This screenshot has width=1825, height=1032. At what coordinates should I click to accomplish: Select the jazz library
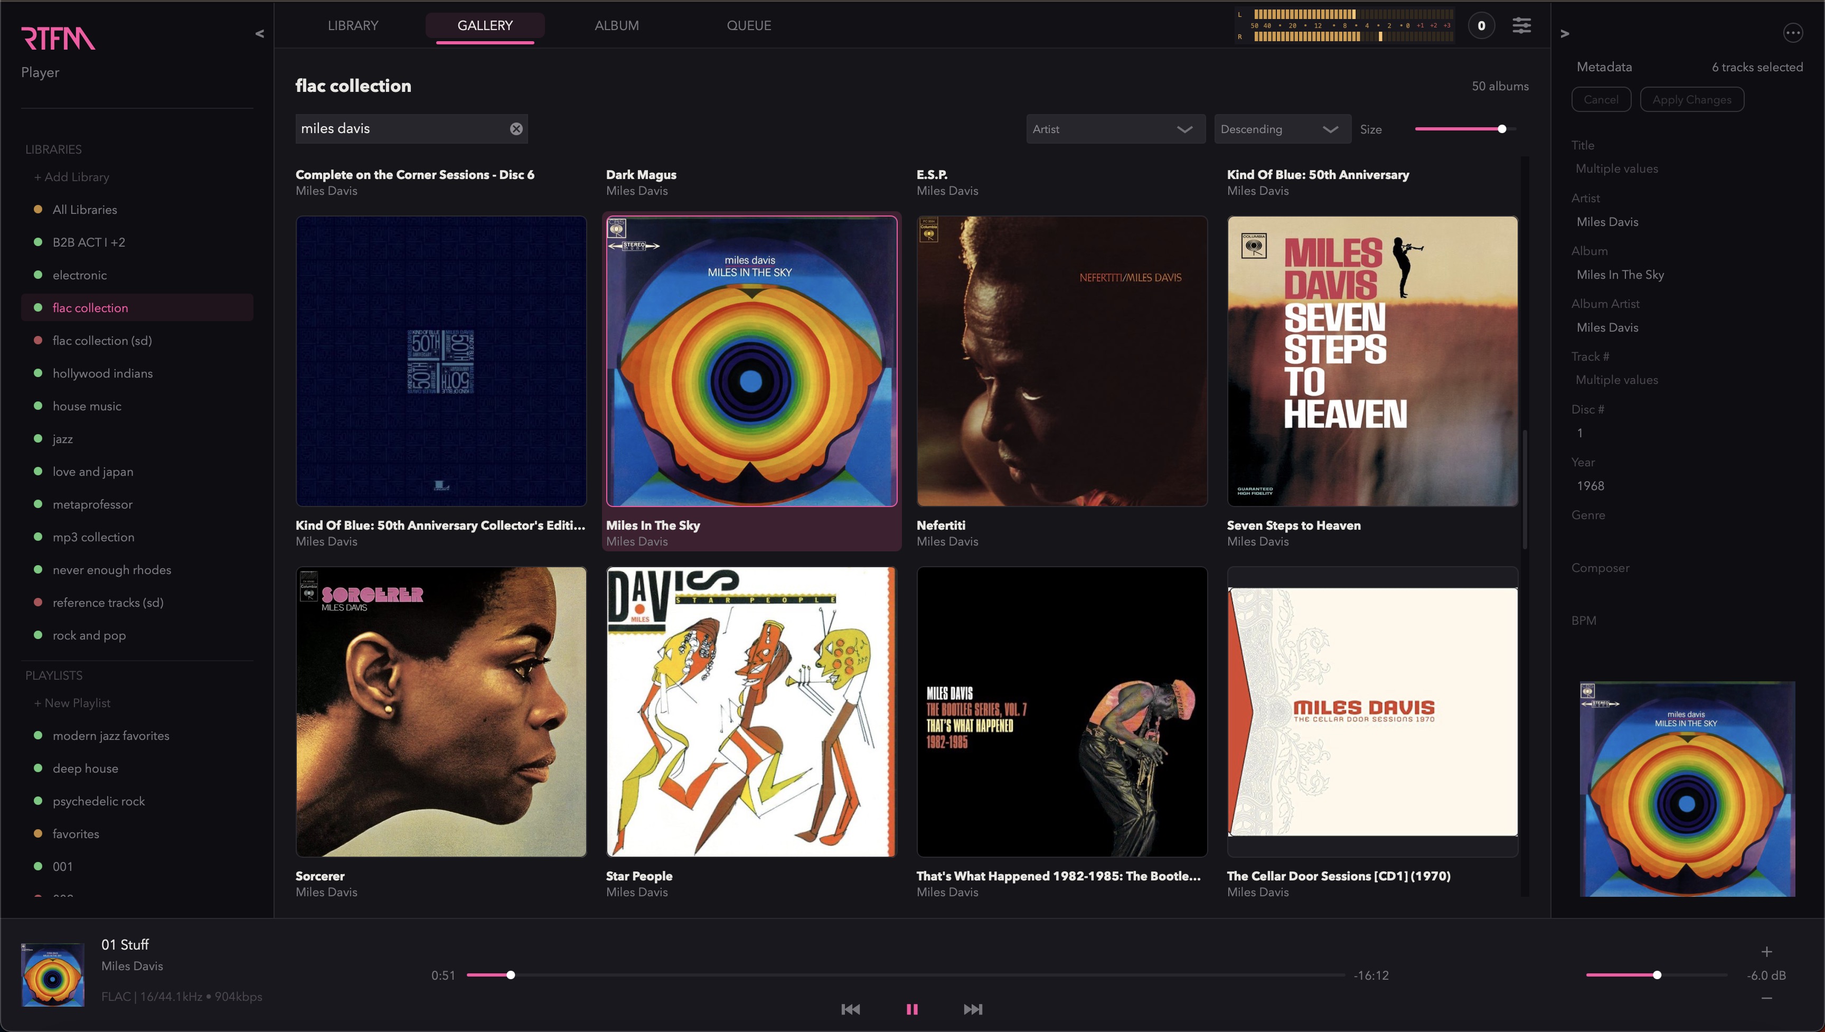(x=137, y=439)
